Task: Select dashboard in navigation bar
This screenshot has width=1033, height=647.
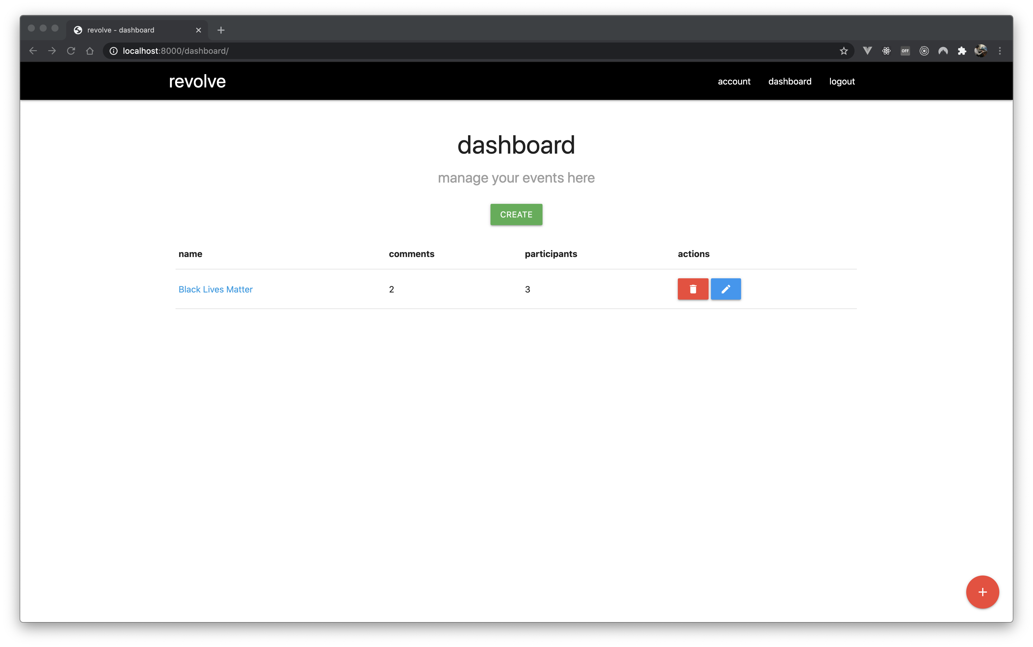Action: [790, 81]
